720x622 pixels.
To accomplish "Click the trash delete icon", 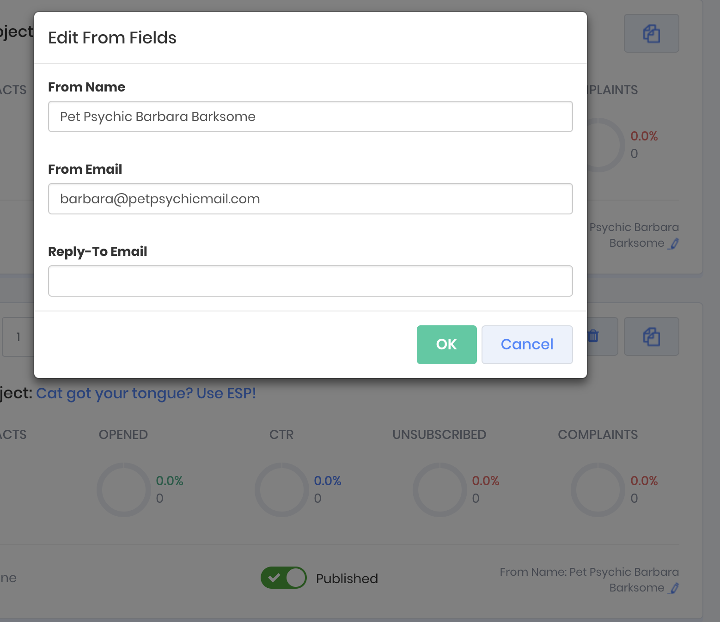I will click(x=594, y=336).
